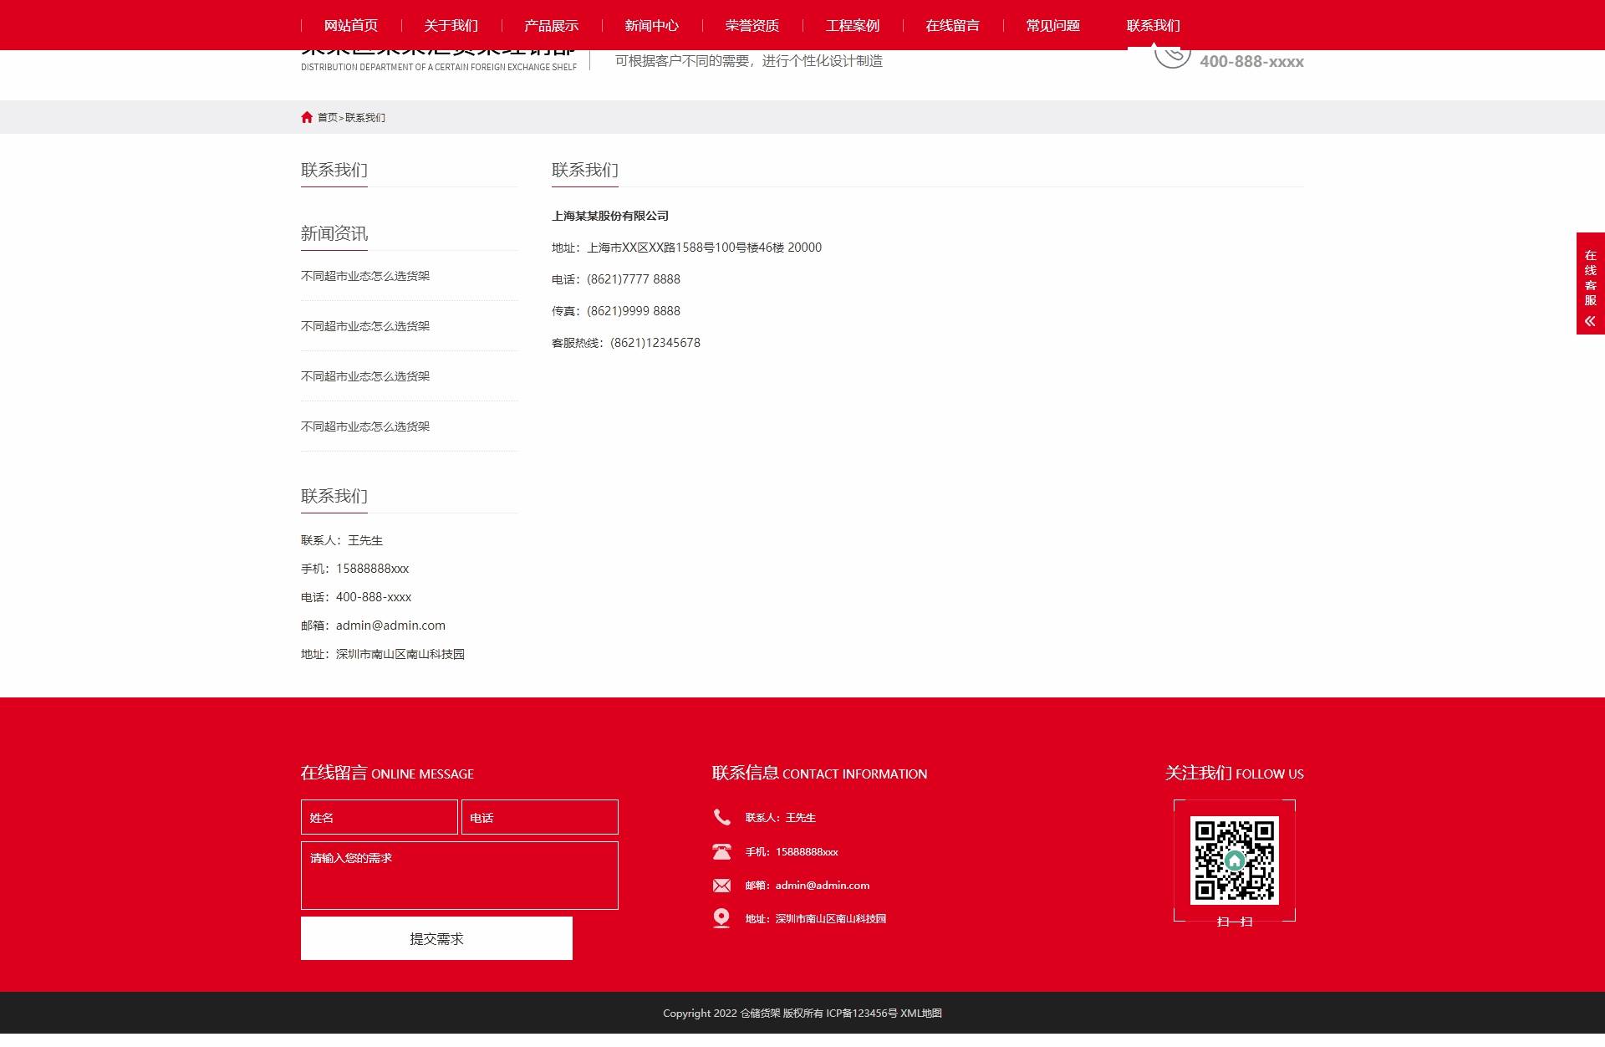Open the 工程案例 navigation item
Image resolution: width=1605 pixels, height=1047 pixels.
(852, 25)
